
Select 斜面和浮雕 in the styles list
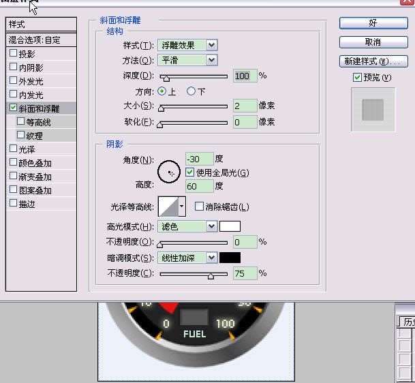(42, 108)
